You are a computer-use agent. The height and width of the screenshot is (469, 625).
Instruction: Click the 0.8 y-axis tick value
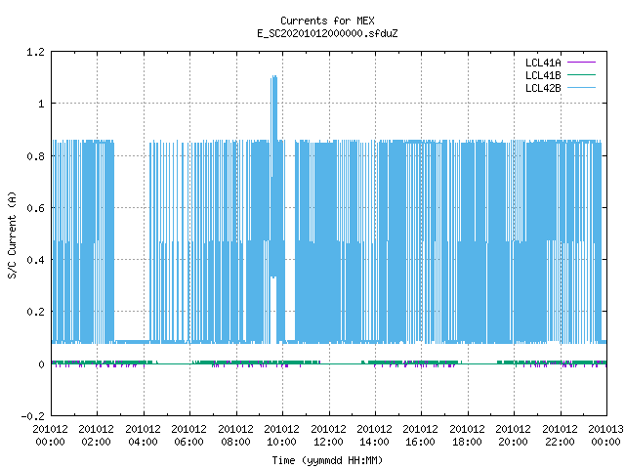coord(35,156)
